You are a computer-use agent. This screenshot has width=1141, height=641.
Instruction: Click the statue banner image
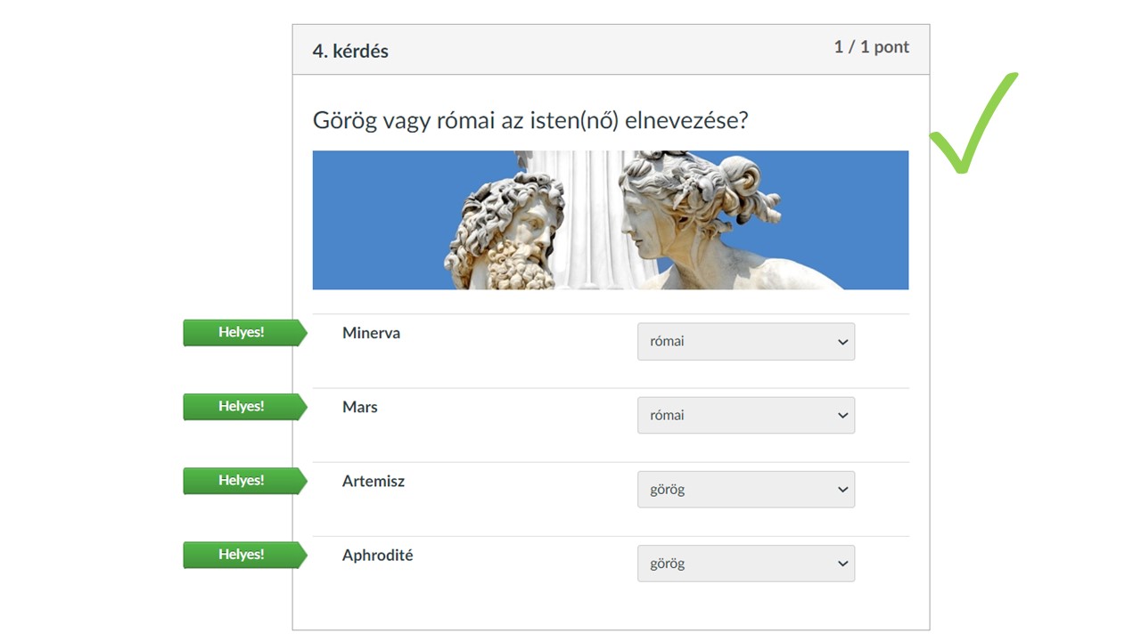(611, 220)
